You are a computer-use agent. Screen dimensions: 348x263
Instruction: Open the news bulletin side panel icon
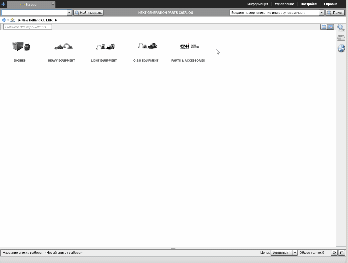(341, 38)
